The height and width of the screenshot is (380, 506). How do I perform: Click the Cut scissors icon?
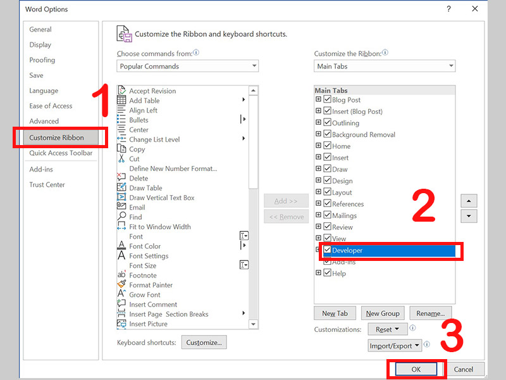(x=121, y=158)
